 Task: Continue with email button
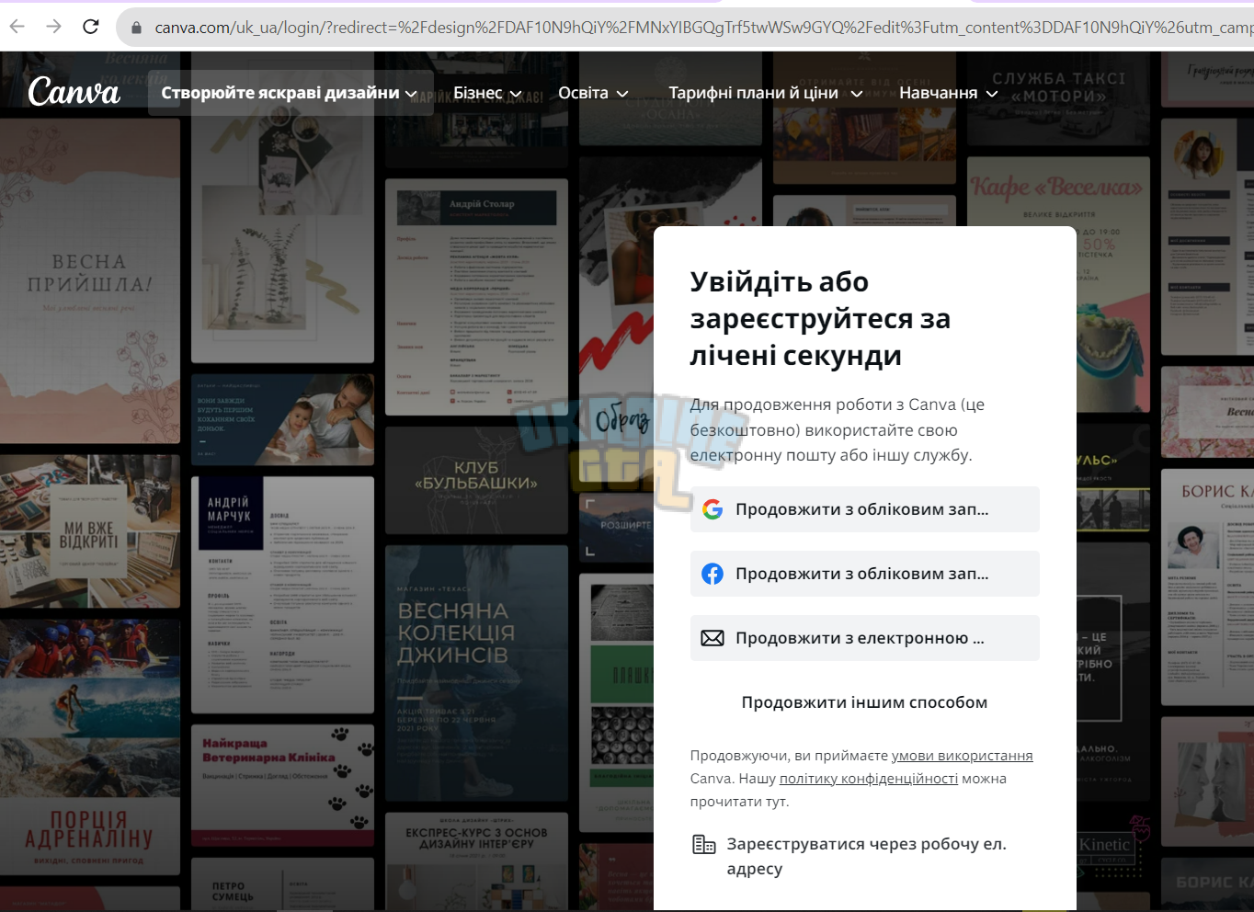point(865,638)
